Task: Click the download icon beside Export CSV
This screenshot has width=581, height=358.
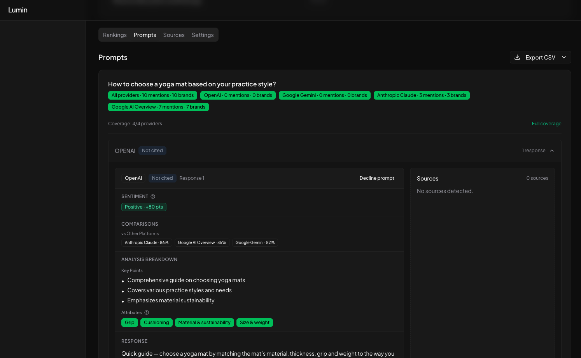Action: pos(517,57)
